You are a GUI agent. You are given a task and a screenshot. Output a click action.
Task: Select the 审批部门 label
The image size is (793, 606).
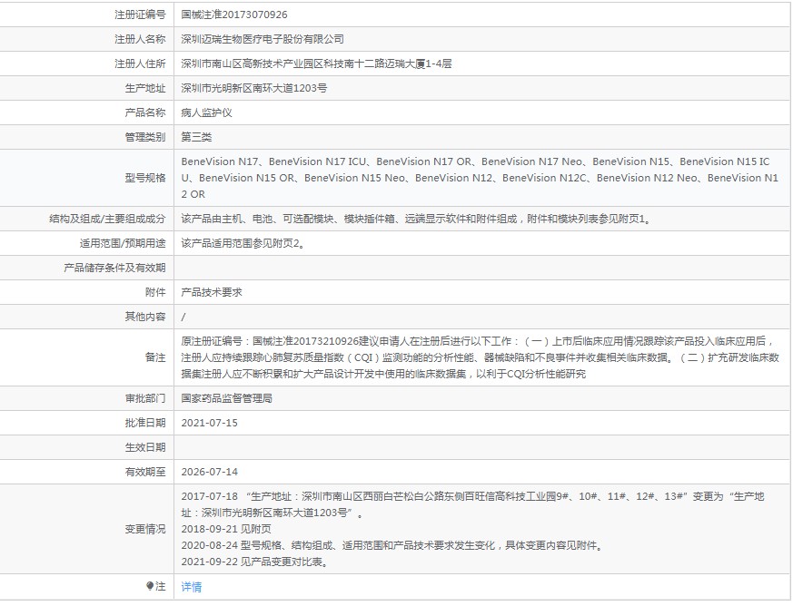145,398
